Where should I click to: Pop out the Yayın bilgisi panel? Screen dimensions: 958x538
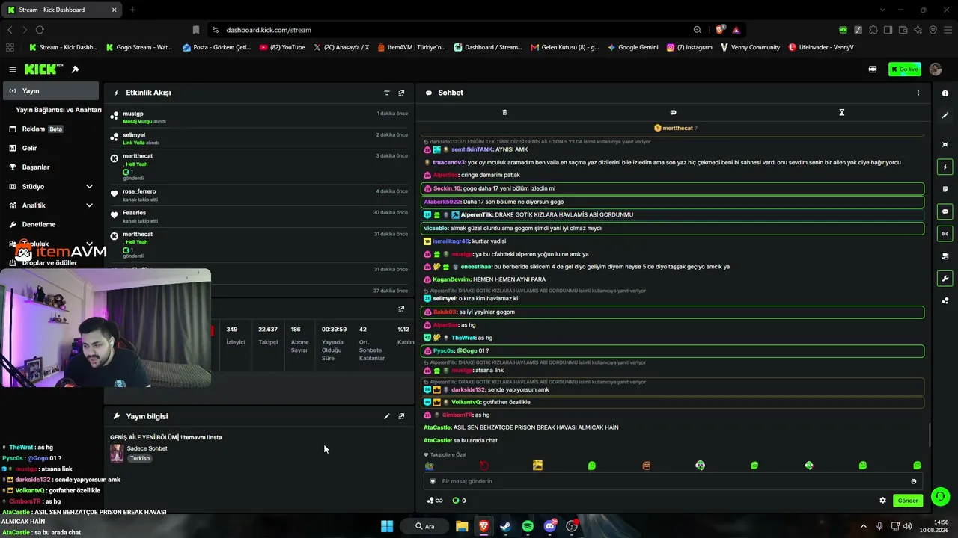pos(401,416)
